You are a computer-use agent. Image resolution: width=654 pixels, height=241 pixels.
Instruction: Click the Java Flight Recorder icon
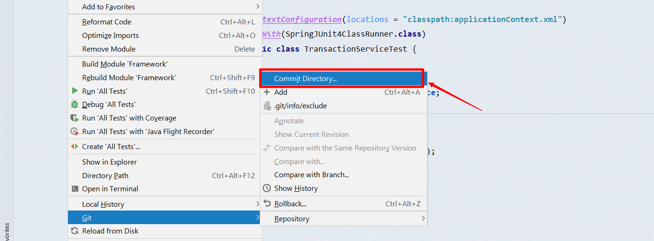(x=75, y=132)
